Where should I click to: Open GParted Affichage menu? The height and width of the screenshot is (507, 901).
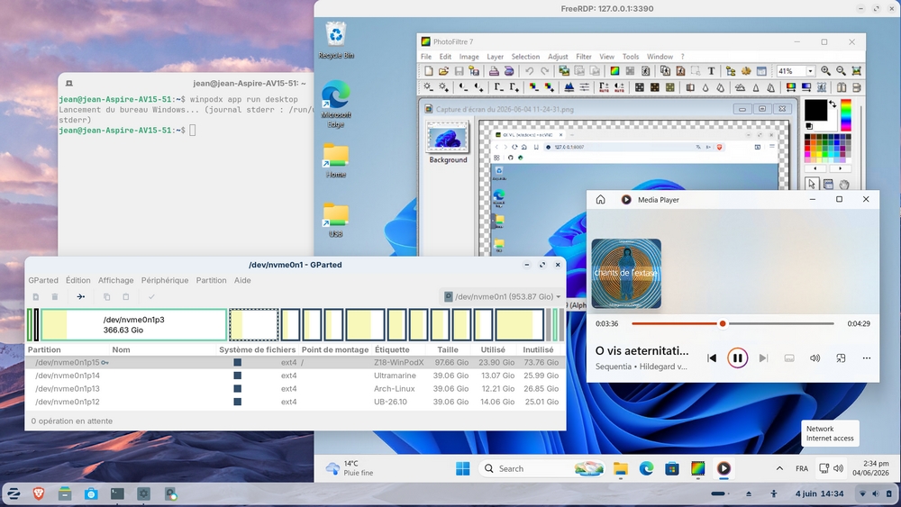(x=115, y=280)
